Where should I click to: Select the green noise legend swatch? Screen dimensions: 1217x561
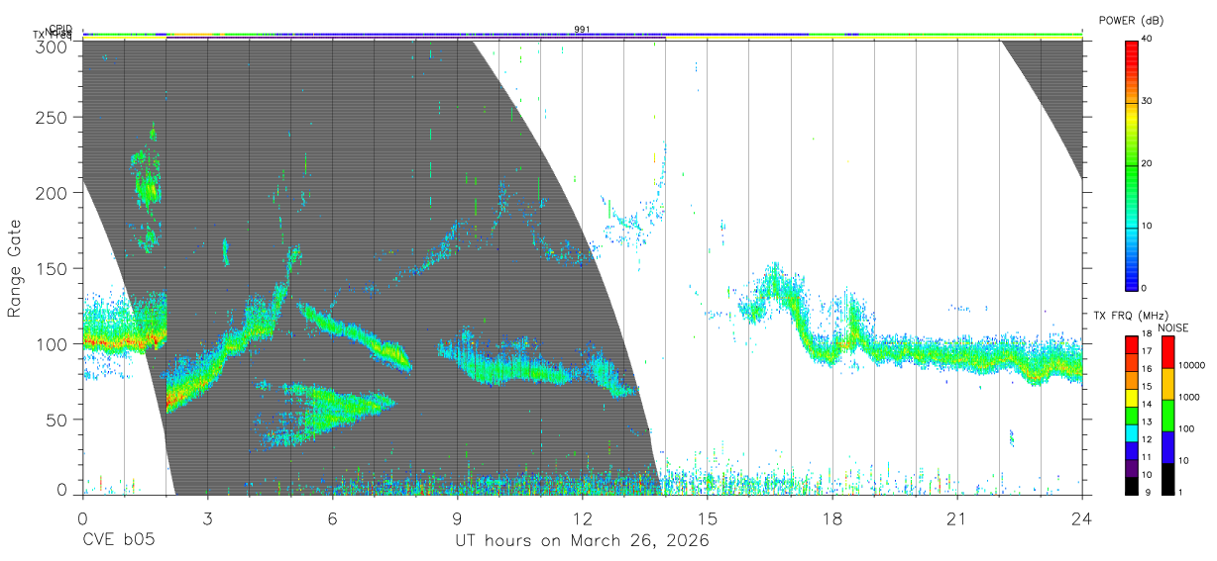pyautogui.click(x=1167, y=415)
